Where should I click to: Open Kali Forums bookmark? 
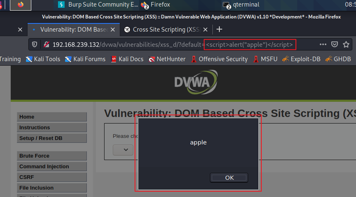tap(85, 59)
